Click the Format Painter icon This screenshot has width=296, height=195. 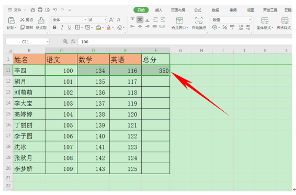pyautogui.click(x=41, y=20)
